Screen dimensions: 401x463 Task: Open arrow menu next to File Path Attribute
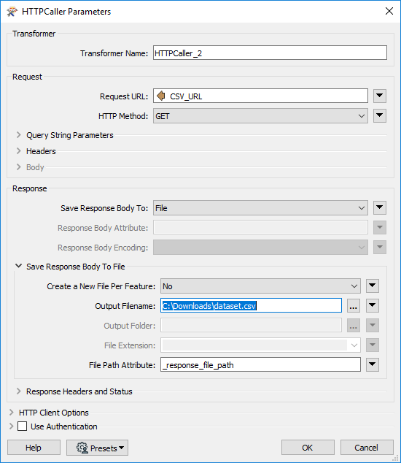373,364
